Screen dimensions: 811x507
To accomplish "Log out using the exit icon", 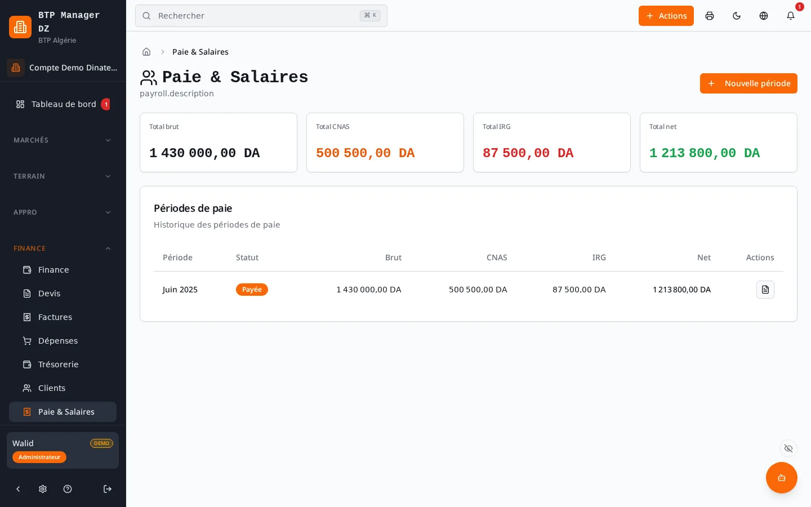I will point(108,489).
